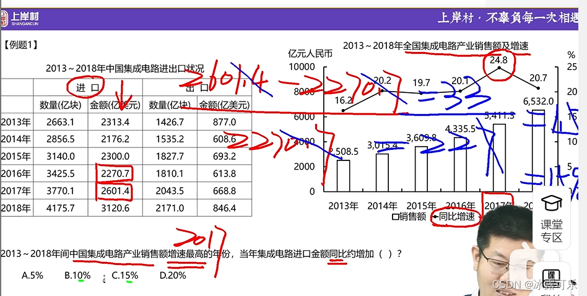
Task: Click the 金额(亿美元) header under 出口
Action: coord(224,105)
